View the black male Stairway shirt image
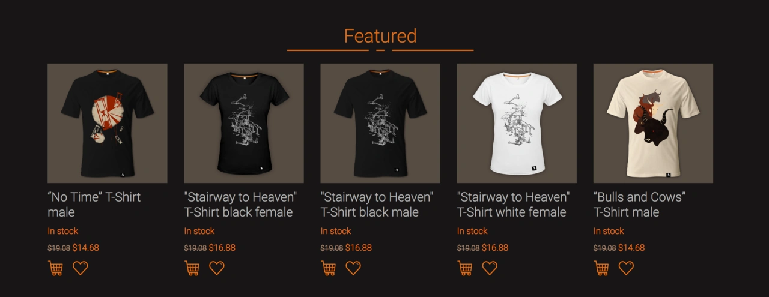The image size is (769, 297). [380, 123]
